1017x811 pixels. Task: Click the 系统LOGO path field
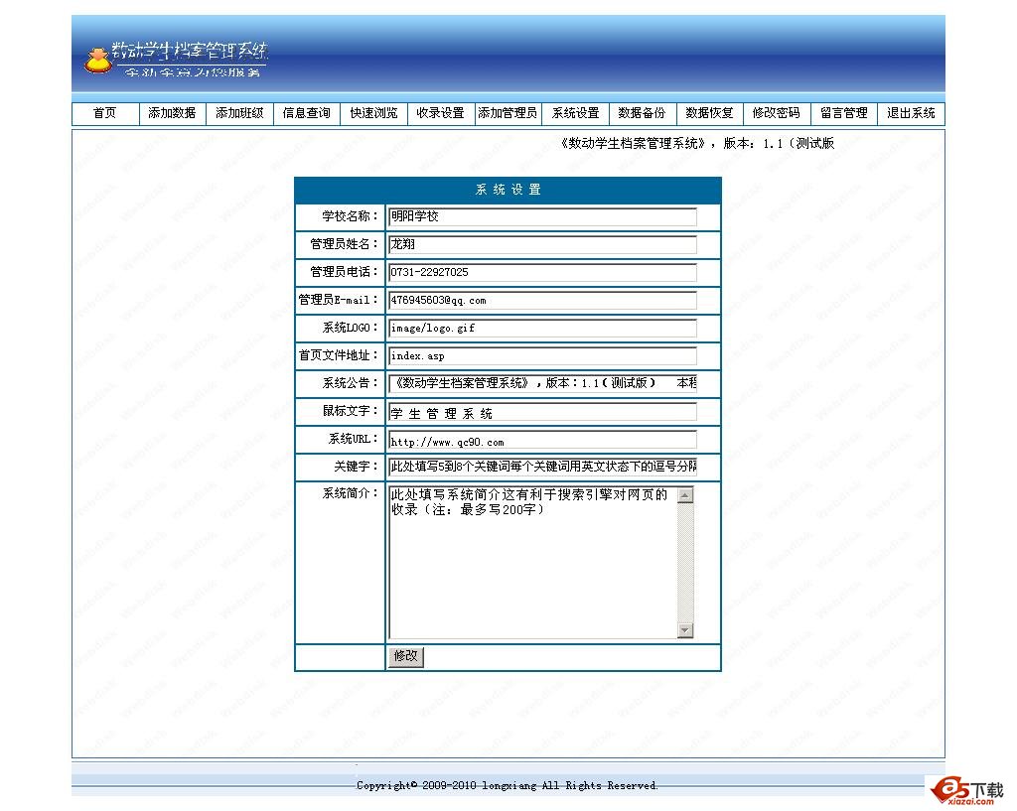pos(542,328)
